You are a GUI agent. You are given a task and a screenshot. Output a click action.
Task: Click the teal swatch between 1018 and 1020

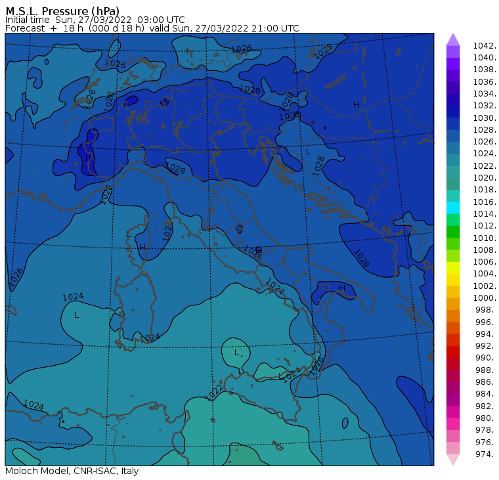(453, 184)
